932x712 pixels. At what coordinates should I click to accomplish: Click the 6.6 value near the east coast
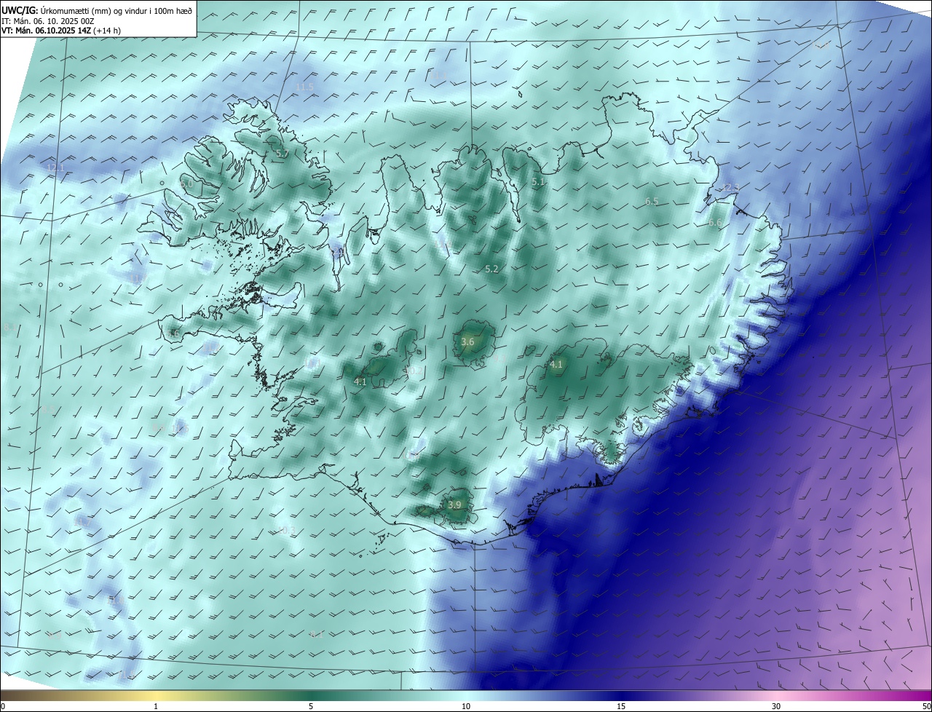click(x=715, y=223)
